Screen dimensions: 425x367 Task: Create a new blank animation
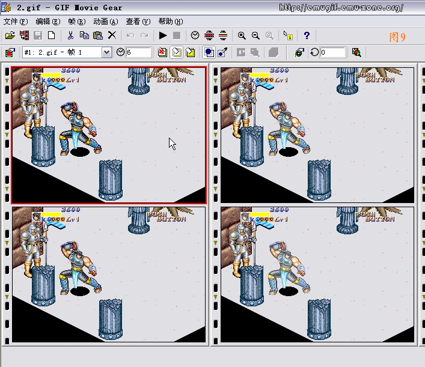pos(52,35)
